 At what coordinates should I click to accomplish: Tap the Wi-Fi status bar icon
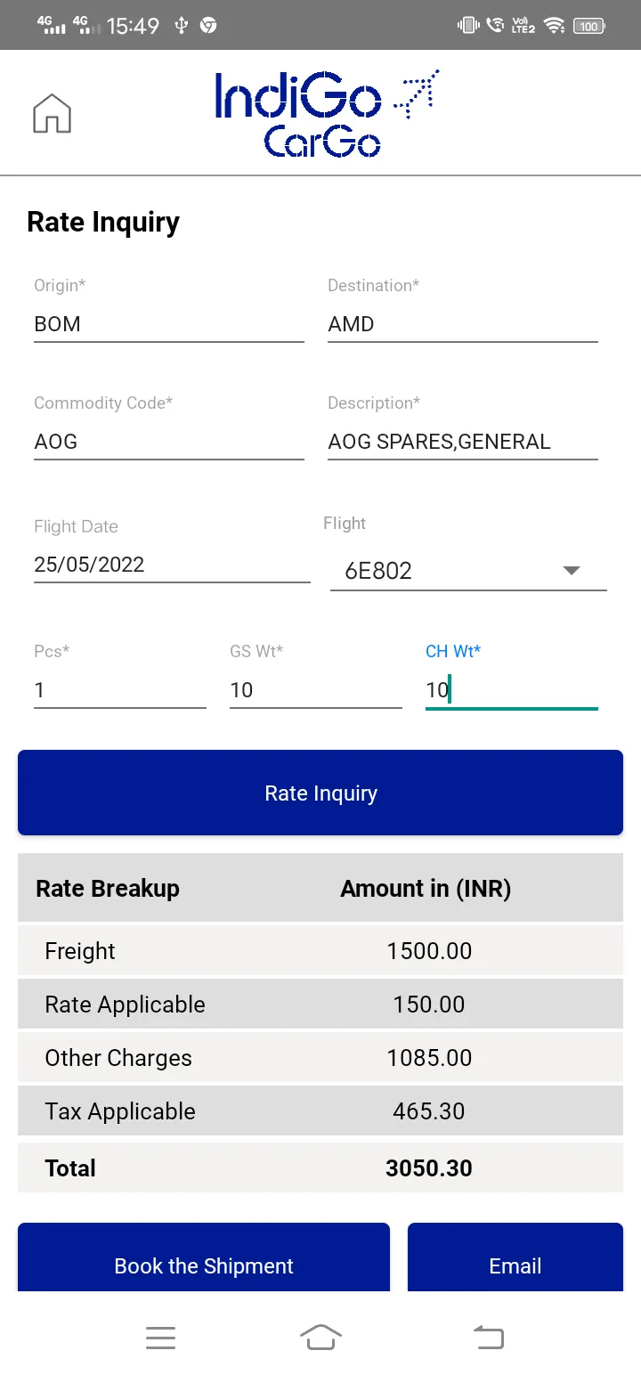[x=555, y=25]
